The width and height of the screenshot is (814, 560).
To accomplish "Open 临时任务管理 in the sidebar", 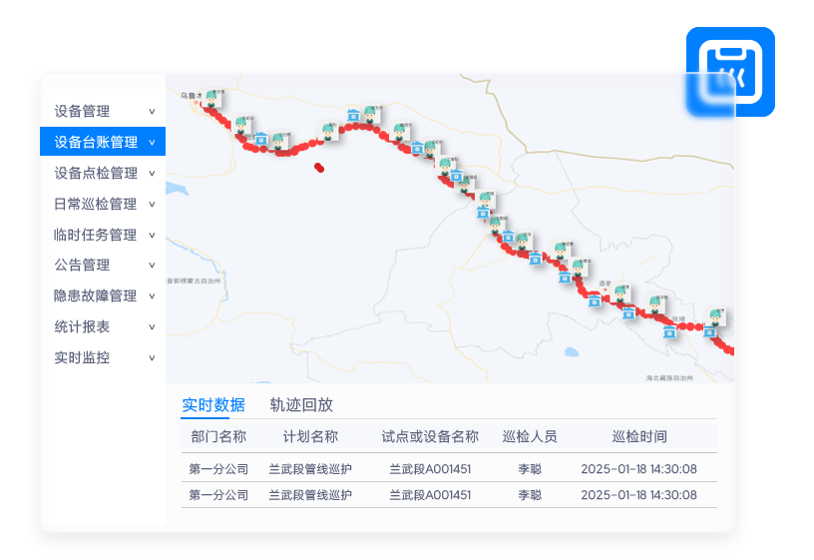I will tap(95, 235).
